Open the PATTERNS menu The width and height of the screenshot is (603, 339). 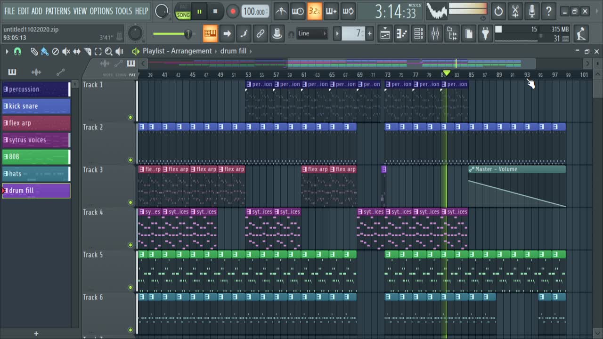click(58, 11)
